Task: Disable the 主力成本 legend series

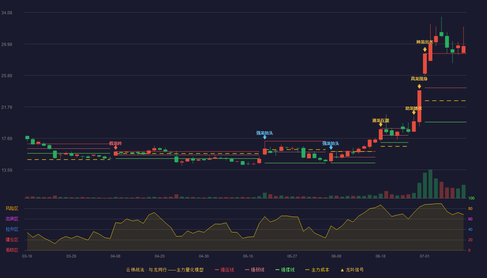Action: point(317,270)
